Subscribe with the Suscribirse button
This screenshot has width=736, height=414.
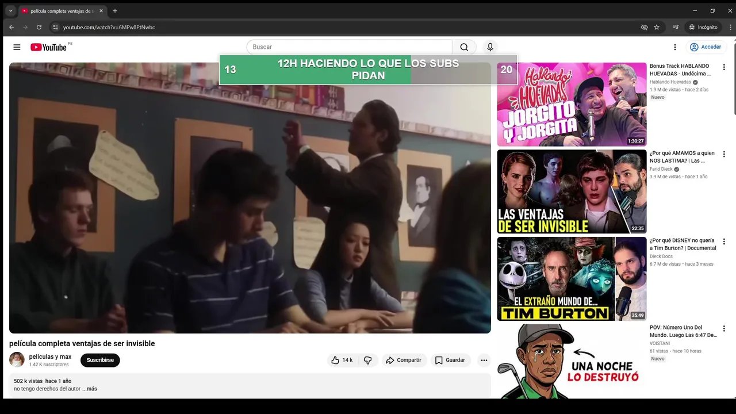pos(100,360)
